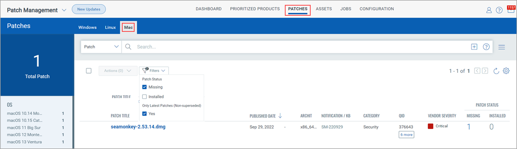Image resolution: width=517 pixels, height=149 pixels.
Task: Open the Patch Management module switcher chevron
Action: (x=64, y=10)
